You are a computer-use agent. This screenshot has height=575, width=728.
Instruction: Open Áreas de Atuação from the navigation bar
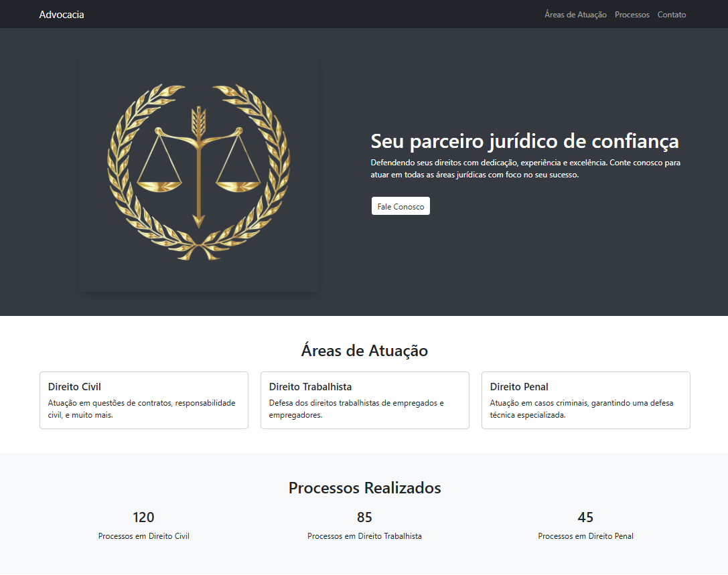pos(575,14)
